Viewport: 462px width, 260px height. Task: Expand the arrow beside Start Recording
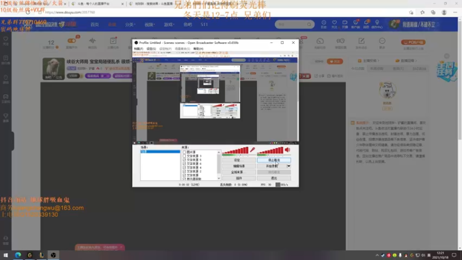coord(289,166)
